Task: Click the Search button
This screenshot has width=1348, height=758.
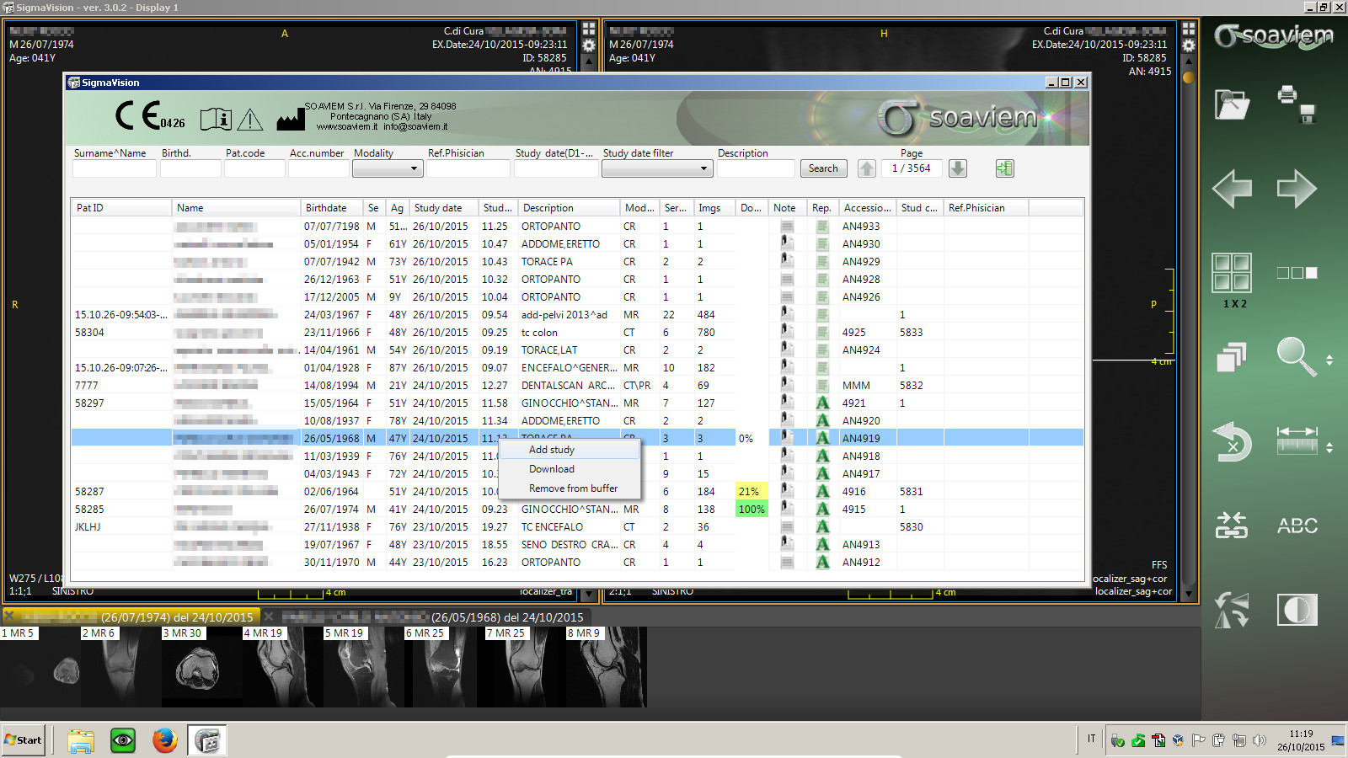Action: 823,168
